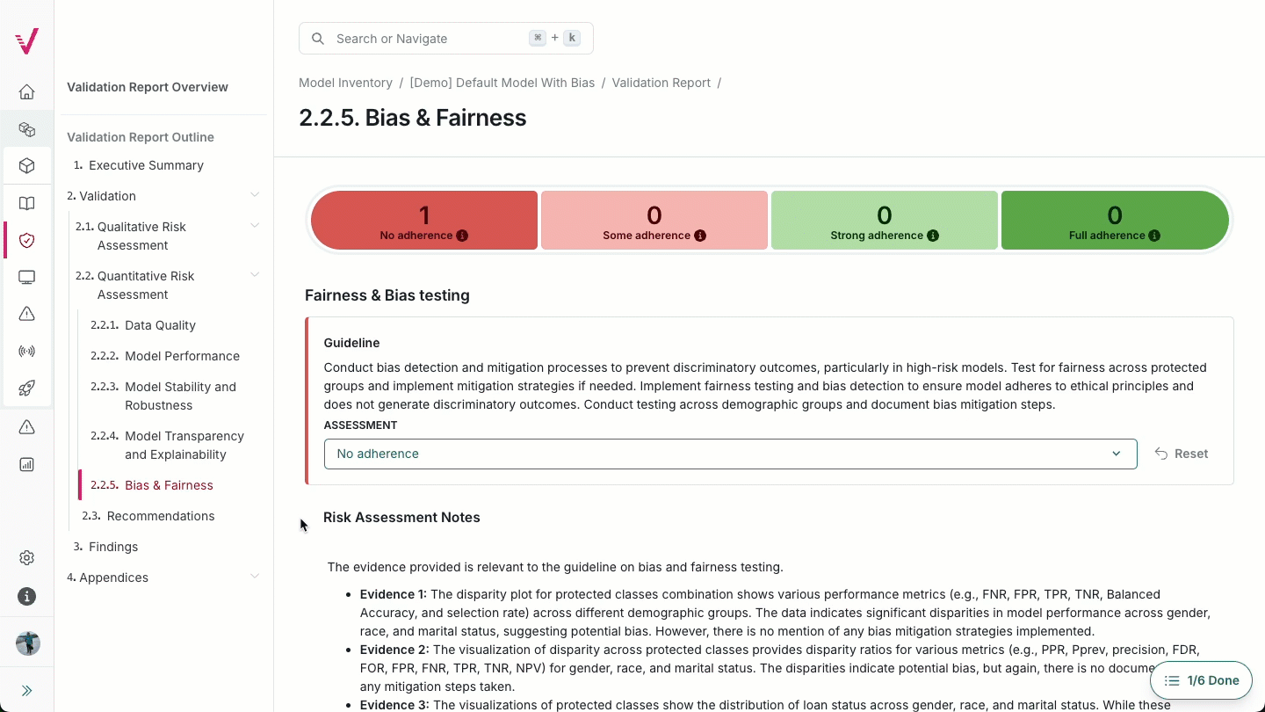Image resolution: width=1265 pixels, height=712 pixels.
Task: Collapse the Quantitative Risk Assessment section
Action: (x=255, y=275)
